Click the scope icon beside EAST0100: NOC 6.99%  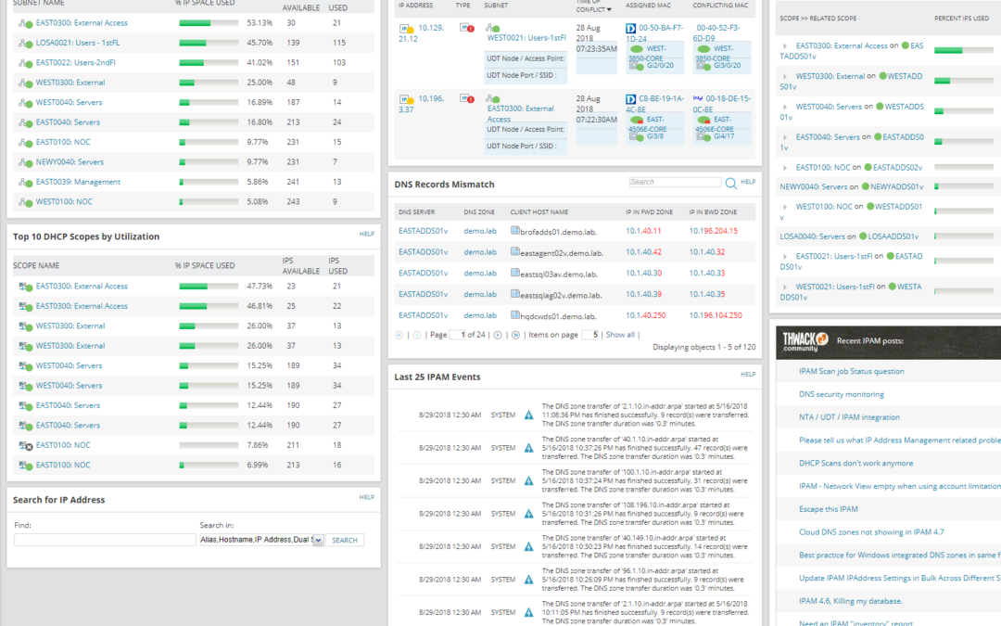click(26, 466)
